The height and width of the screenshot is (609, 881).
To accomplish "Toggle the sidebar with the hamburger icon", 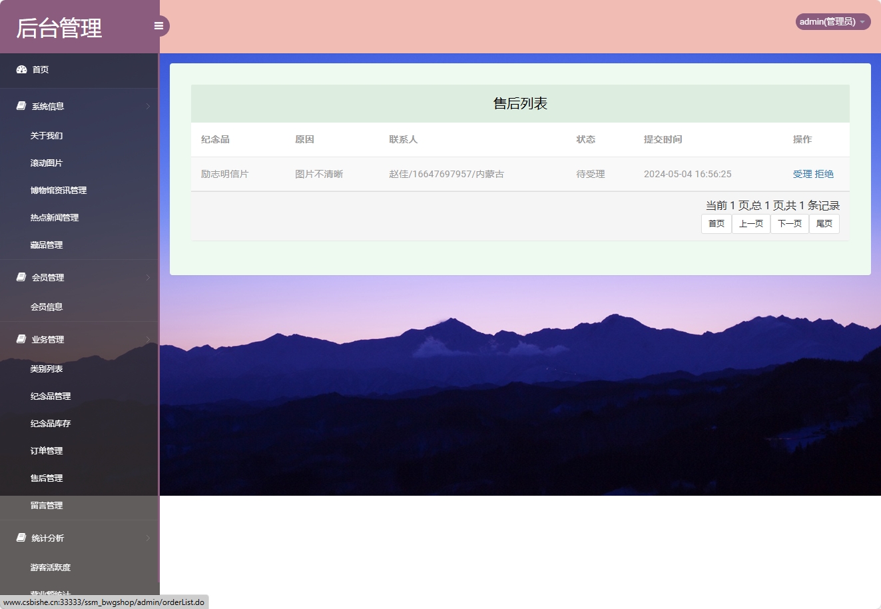I will pos(158,26).
